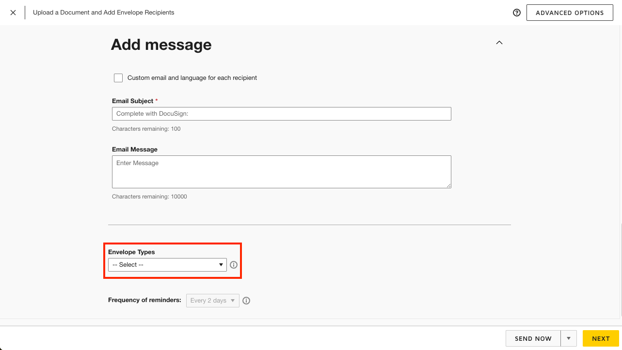Open the help question mark icon
The height and width of the screenshot is (350, 622).
pyautogui.click(x=517, y=13)
